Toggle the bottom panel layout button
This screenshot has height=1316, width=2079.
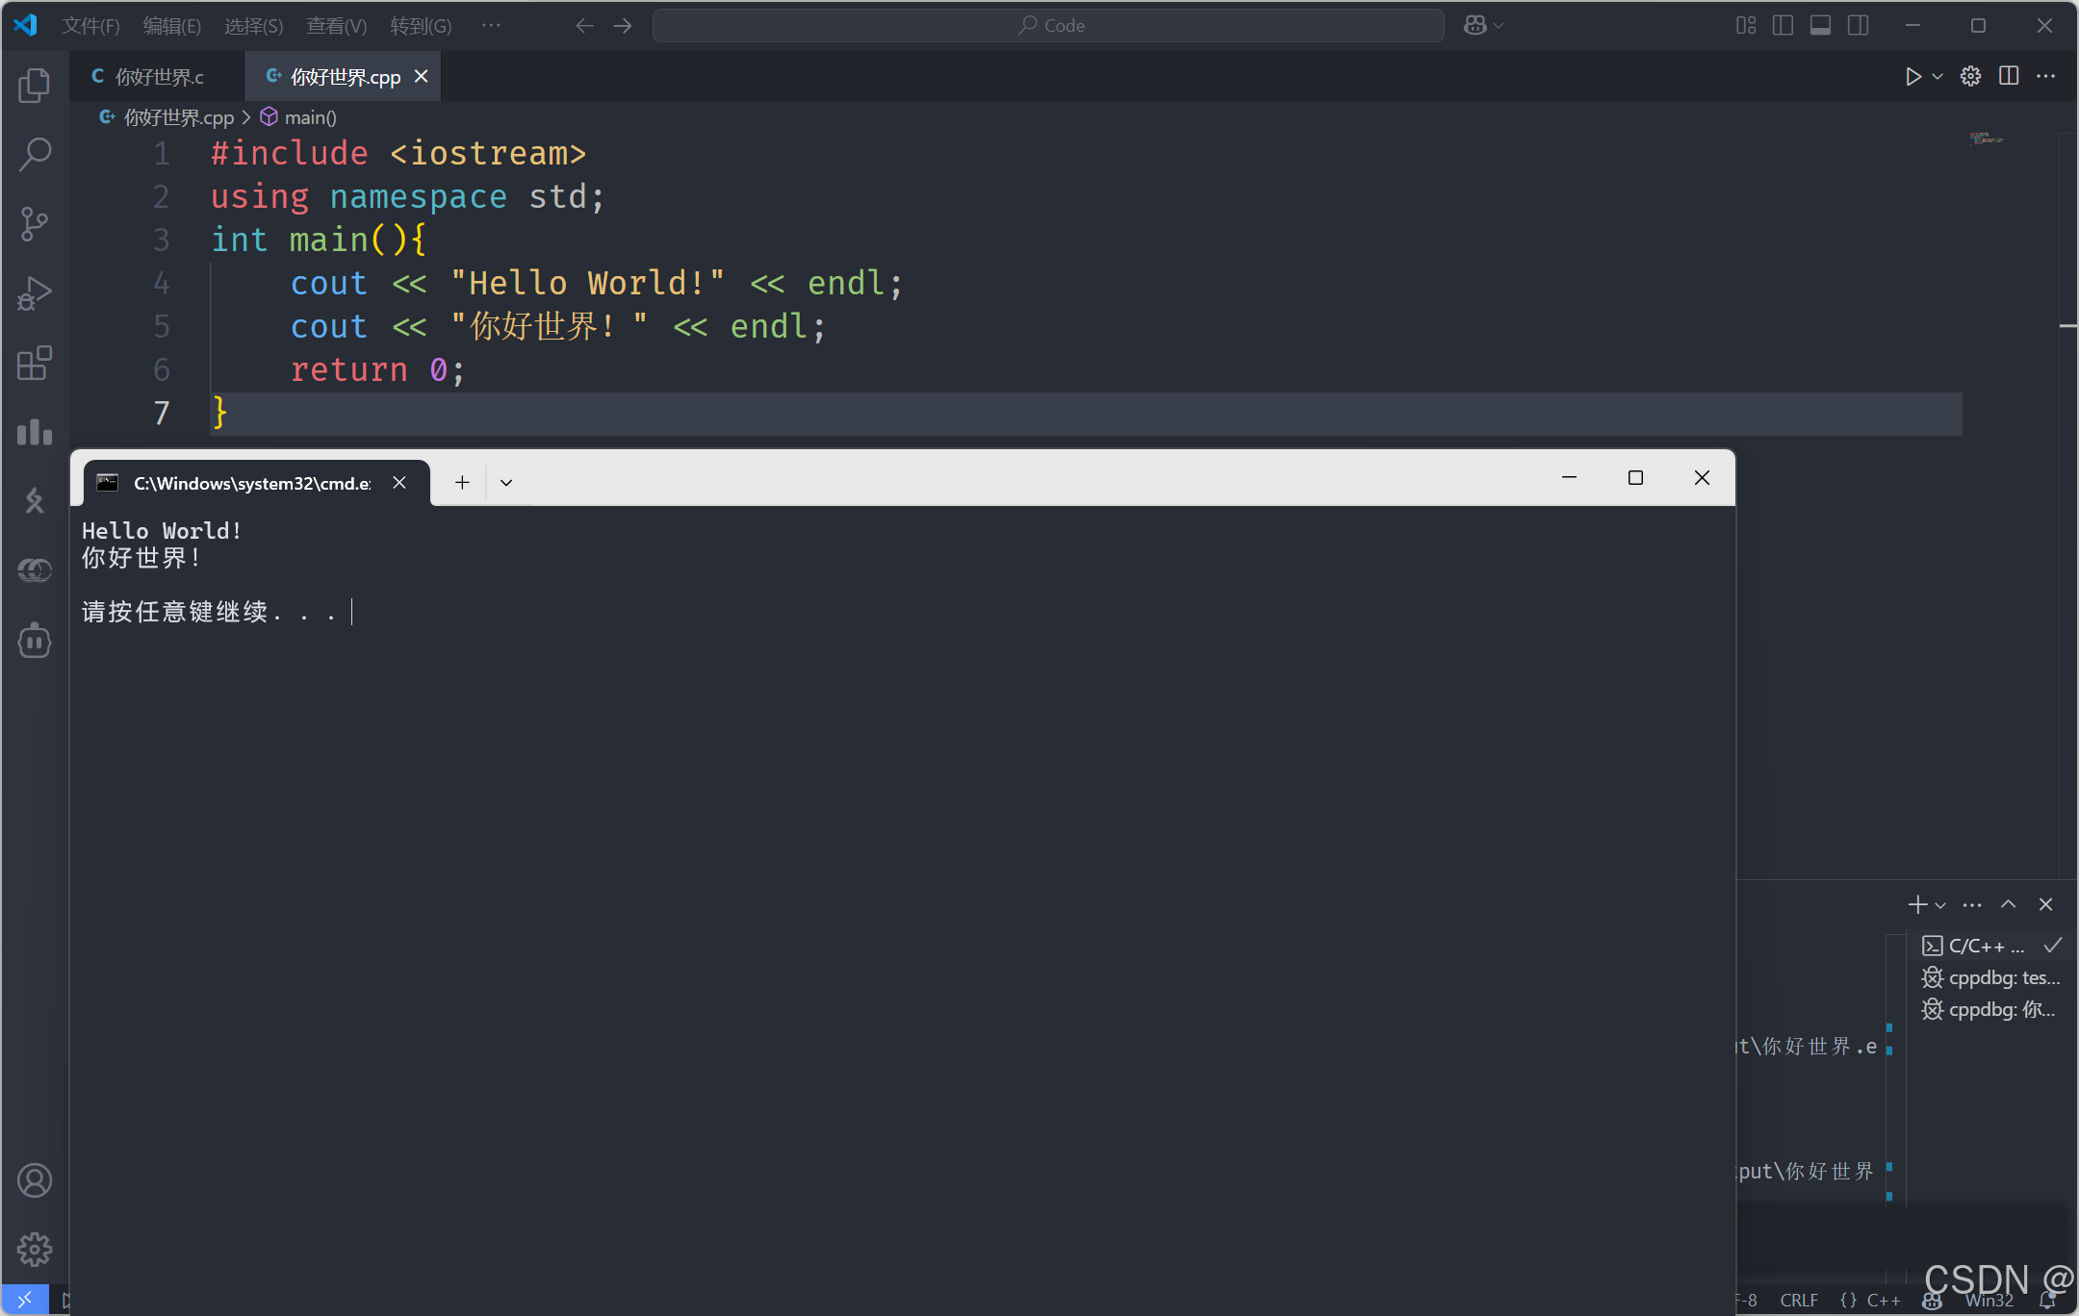(1820, 25)
